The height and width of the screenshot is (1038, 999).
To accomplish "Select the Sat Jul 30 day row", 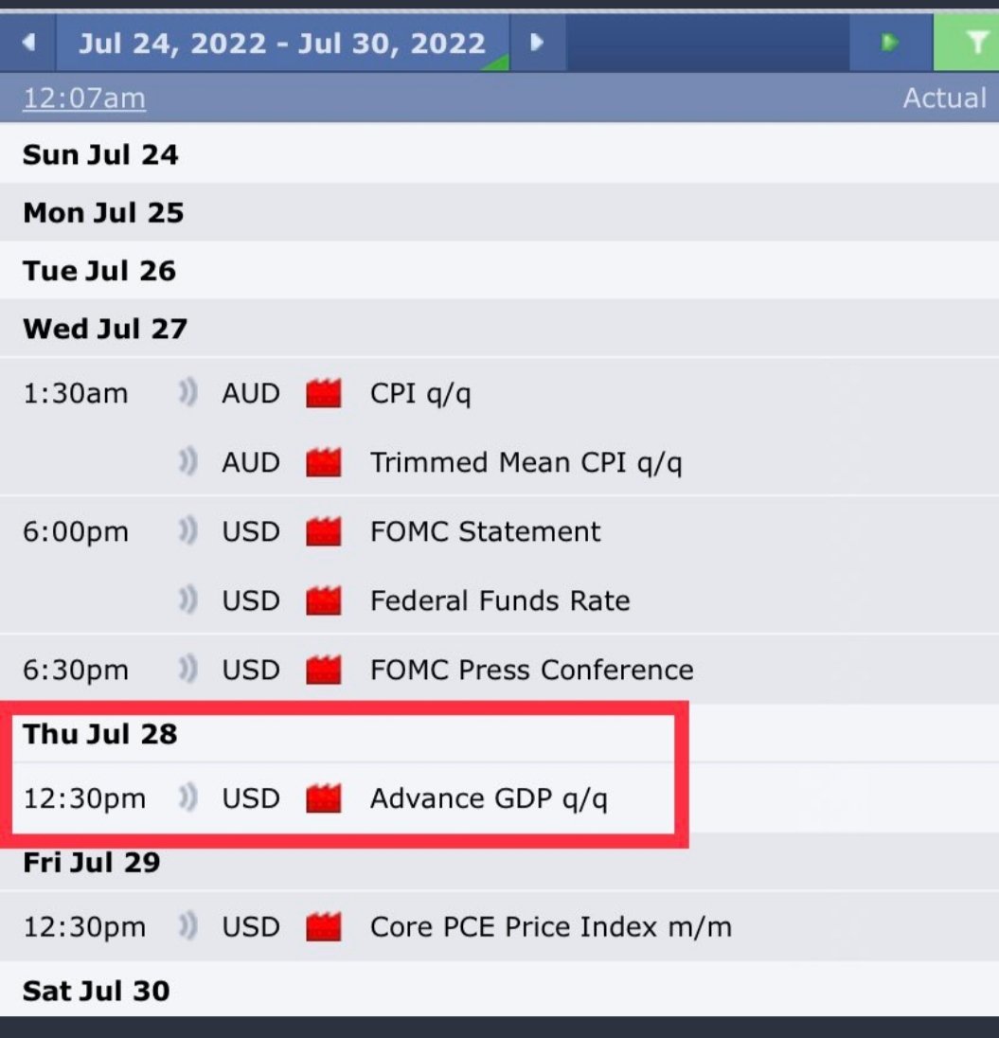I will (x=499, y=991).
